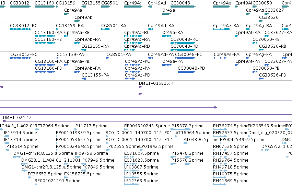292x186 pixels.
Task: Click the CG33627 gene label
Action: tap(274, 10)
